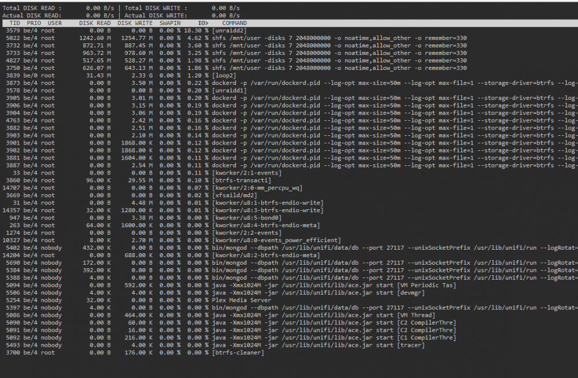Click the 18.30 % IO value
This screenshot has width=578, height=378.
(x=197, y=31)
